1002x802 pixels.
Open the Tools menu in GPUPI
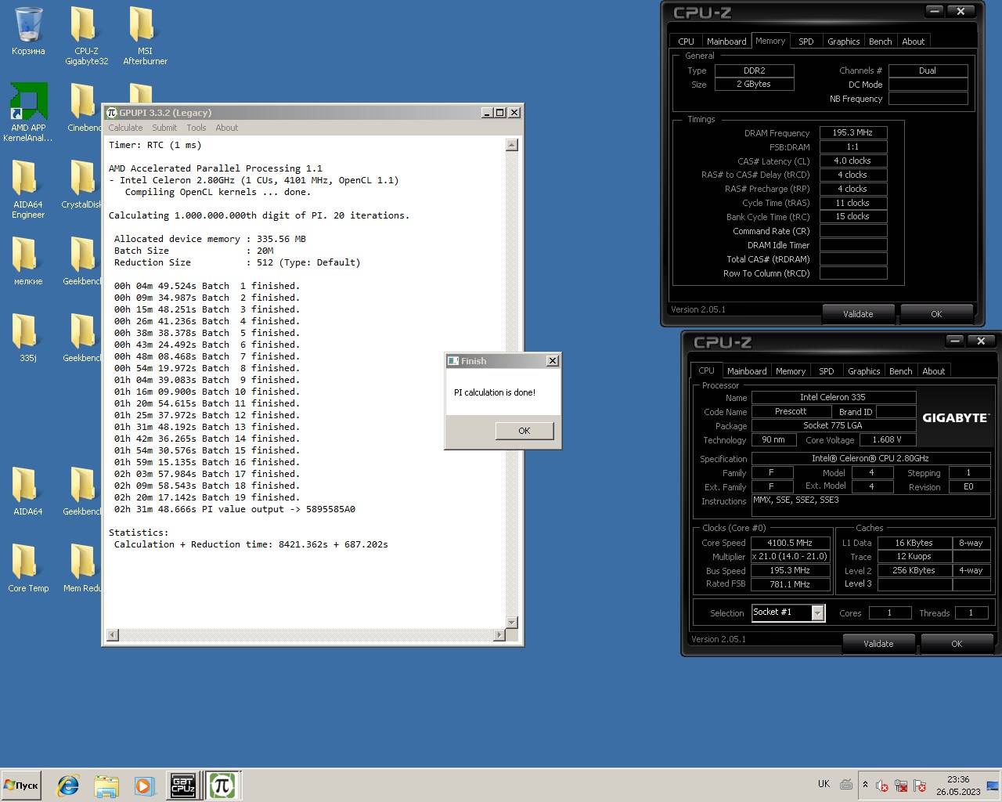(196, 128)
